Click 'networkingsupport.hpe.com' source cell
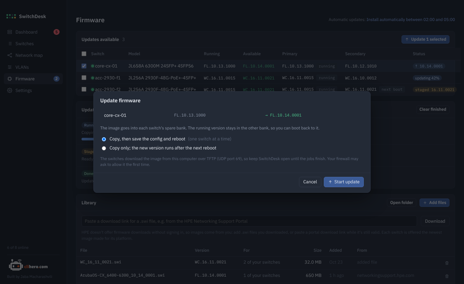The width and height of the screenshot is (464, 284). (386, 275)
